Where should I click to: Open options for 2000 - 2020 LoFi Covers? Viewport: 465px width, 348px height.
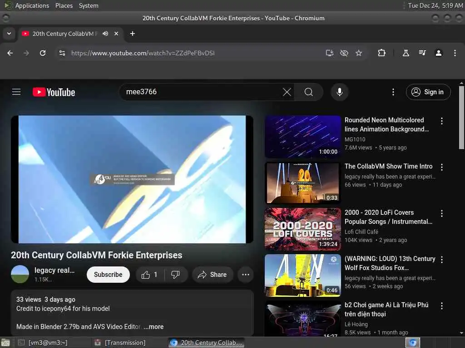(442, 213)
